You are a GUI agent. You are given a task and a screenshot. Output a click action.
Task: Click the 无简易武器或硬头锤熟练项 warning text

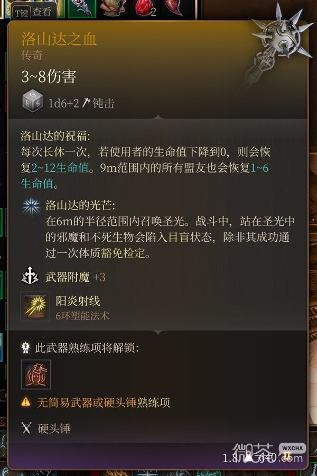pos(104,402)
